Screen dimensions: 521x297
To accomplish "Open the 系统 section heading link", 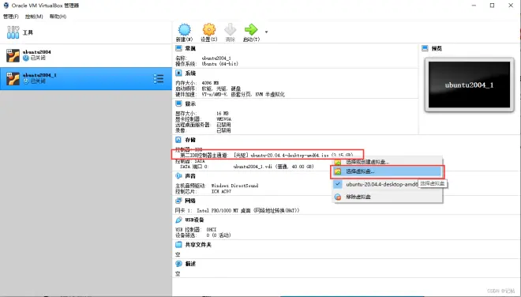I will click(x=190, y=73).
